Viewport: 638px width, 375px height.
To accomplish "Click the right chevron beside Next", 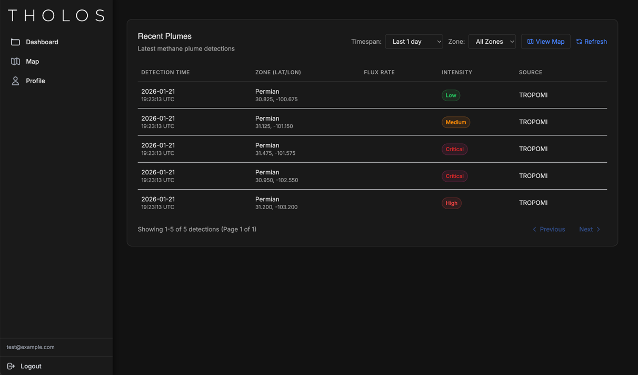I will (599, 229).
